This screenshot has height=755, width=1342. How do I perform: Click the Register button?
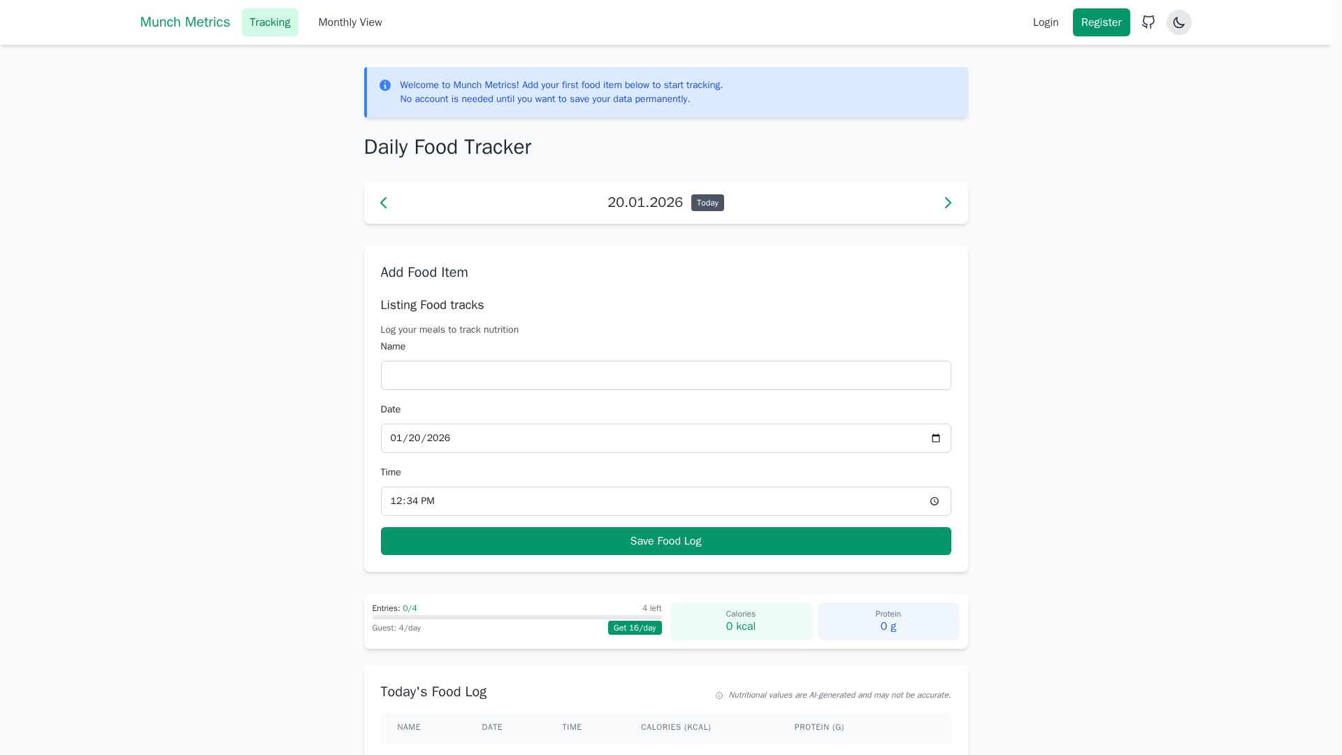click(x=1101, y=22)
